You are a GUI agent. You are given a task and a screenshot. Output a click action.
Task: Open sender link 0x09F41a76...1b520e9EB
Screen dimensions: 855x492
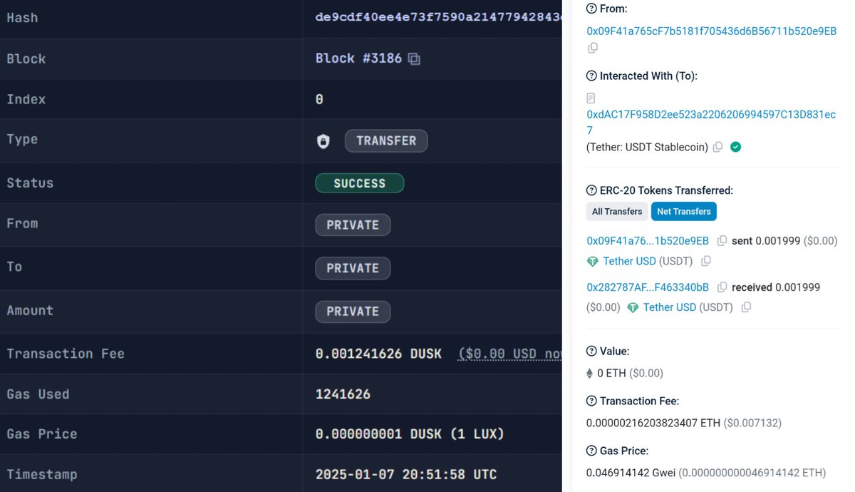point(648,241)
